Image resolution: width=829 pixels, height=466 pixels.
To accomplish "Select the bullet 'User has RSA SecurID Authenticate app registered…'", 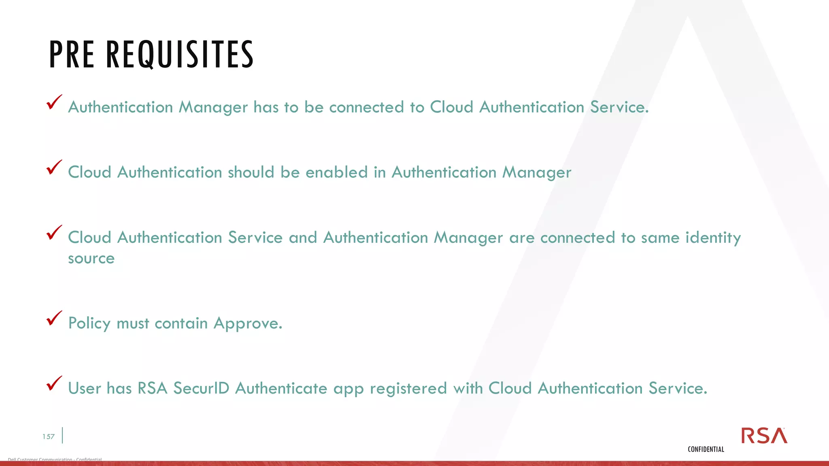I will 387,388.
